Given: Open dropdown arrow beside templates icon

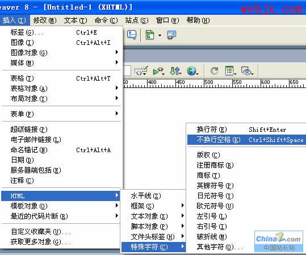Looking at the screenshot, I should (x=160, y=36).
